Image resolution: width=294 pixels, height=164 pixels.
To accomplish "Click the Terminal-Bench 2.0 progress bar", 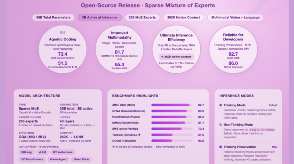I will (x=172, y=135).
